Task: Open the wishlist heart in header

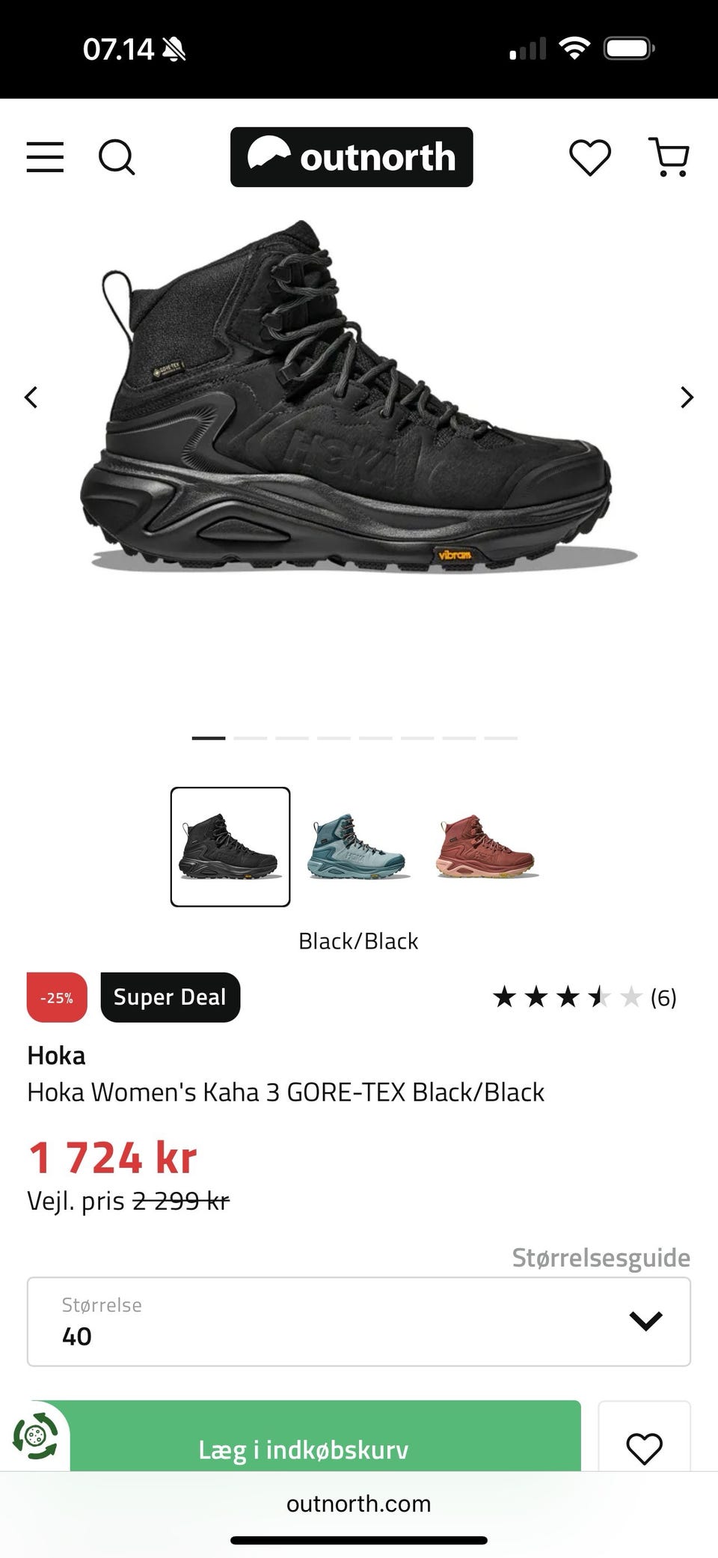Action: (590, 157)
